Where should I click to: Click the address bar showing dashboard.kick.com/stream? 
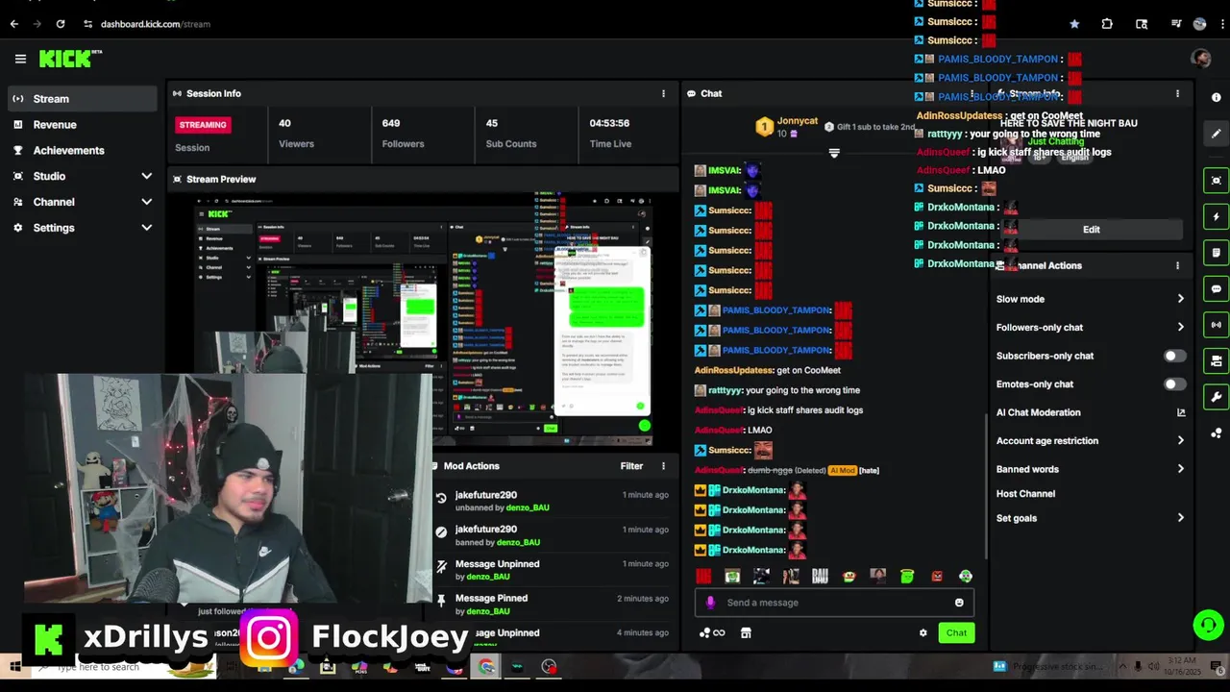(x=155, y=23)
